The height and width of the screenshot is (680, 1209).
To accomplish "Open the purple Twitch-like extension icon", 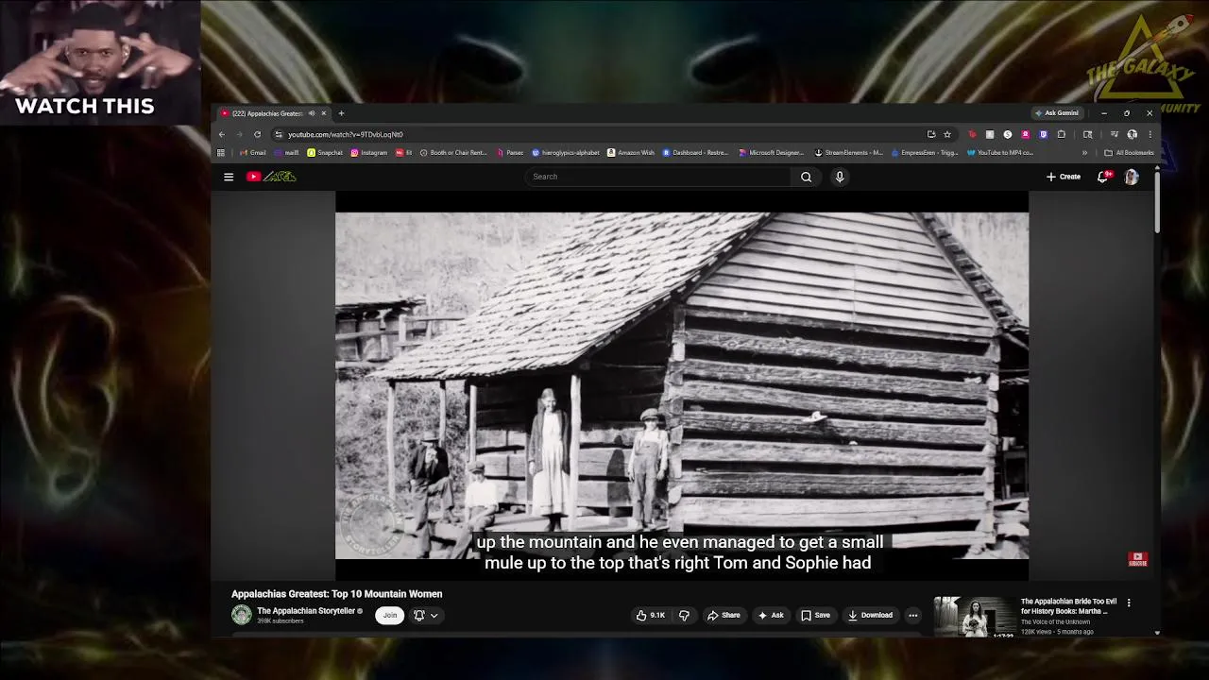I will 1043,134.
